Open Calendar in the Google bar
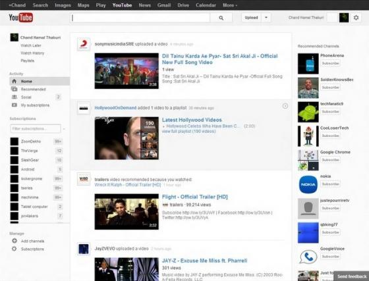The width and height of the screenshot is (369, 281). (206, 5)
